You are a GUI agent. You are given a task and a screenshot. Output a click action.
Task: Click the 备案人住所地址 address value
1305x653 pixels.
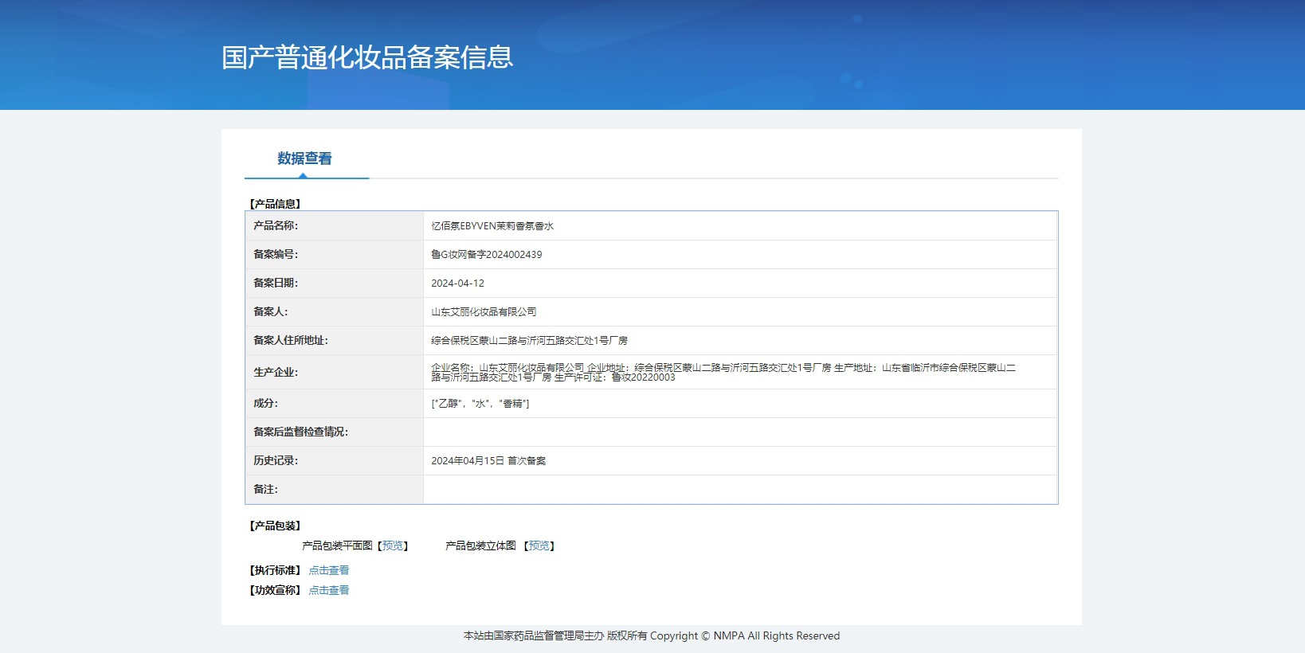click(x=529, y=341)
